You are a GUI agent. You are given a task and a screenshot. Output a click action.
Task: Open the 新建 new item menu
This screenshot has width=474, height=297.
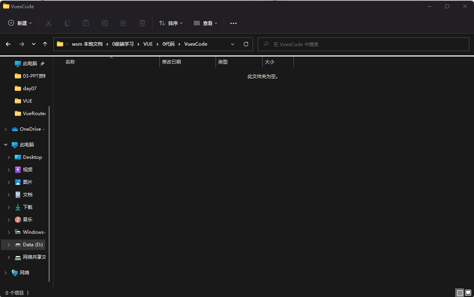click(19, 23)
